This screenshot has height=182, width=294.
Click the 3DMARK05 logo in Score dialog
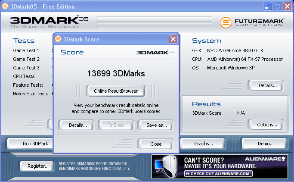[x=155, y=52]
